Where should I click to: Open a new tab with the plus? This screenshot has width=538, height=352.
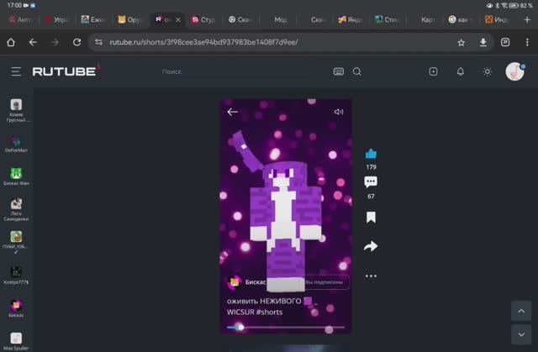[527, 19]
